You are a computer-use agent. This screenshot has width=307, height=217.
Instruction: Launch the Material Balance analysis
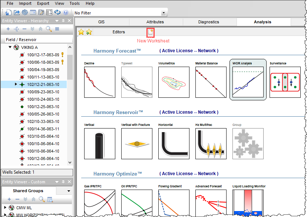(x=211, y=82)
